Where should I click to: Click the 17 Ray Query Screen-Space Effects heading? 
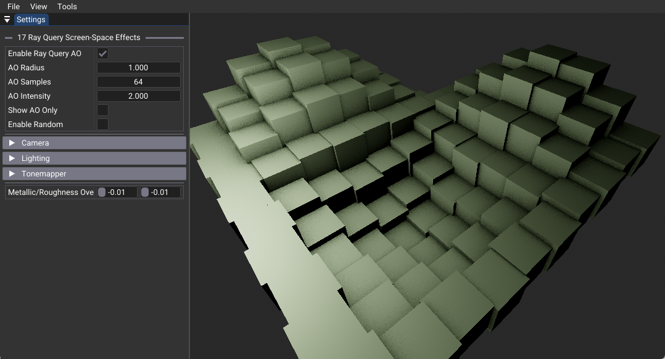[x=79, y=37]
